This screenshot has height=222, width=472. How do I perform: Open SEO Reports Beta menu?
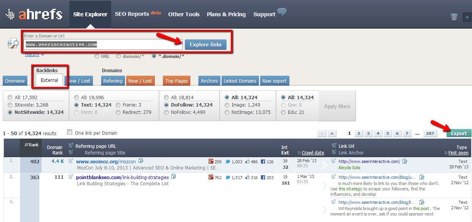click(138, 14)
